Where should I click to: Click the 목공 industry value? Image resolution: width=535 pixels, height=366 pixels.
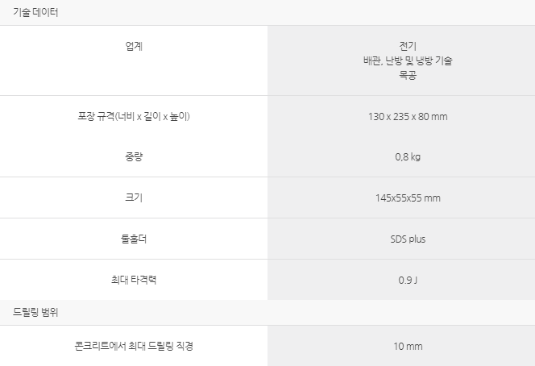408,75
